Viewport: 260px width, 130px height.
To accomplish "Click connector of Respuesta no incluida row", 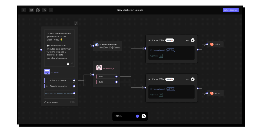I will (74, 93).
